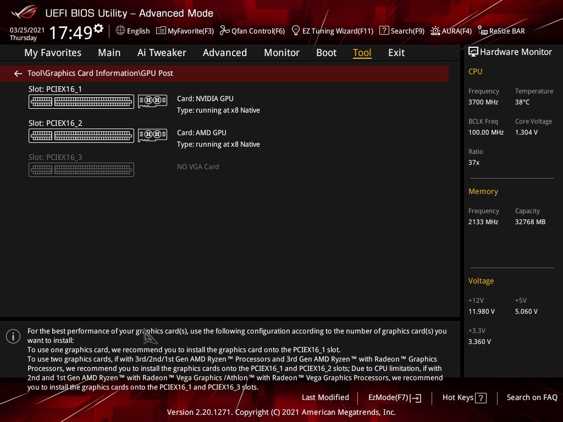Screen dimensions: 563x422
Task: Click the memory capacity value 32768 MB
Action: (x=531, y=222)
